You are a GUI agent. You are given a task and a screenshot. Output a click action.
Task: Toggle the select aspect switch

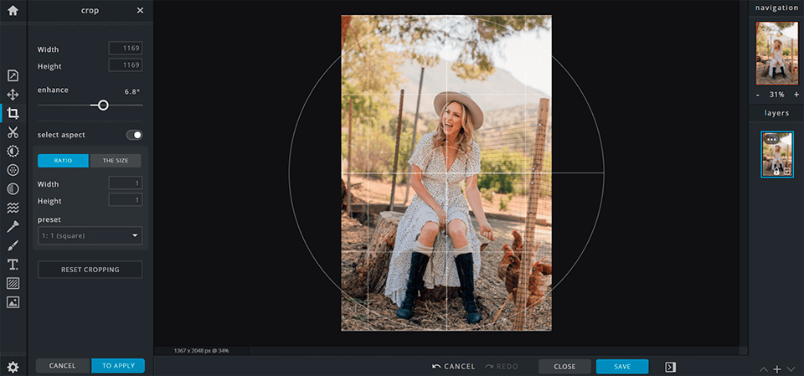pos(134,135)
